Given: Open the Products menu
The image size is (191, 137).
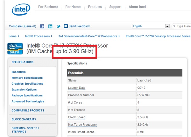Looking at the screenshot, I should pyautogui.click(x=95, y=7).
